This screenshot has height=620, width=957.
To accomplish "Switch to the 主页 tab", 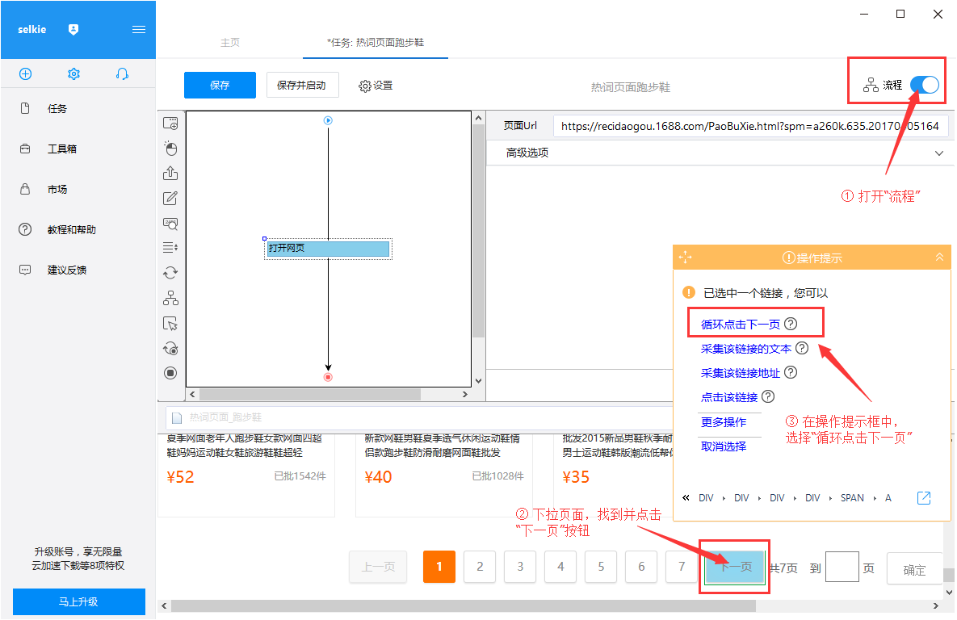I will 230,43.
